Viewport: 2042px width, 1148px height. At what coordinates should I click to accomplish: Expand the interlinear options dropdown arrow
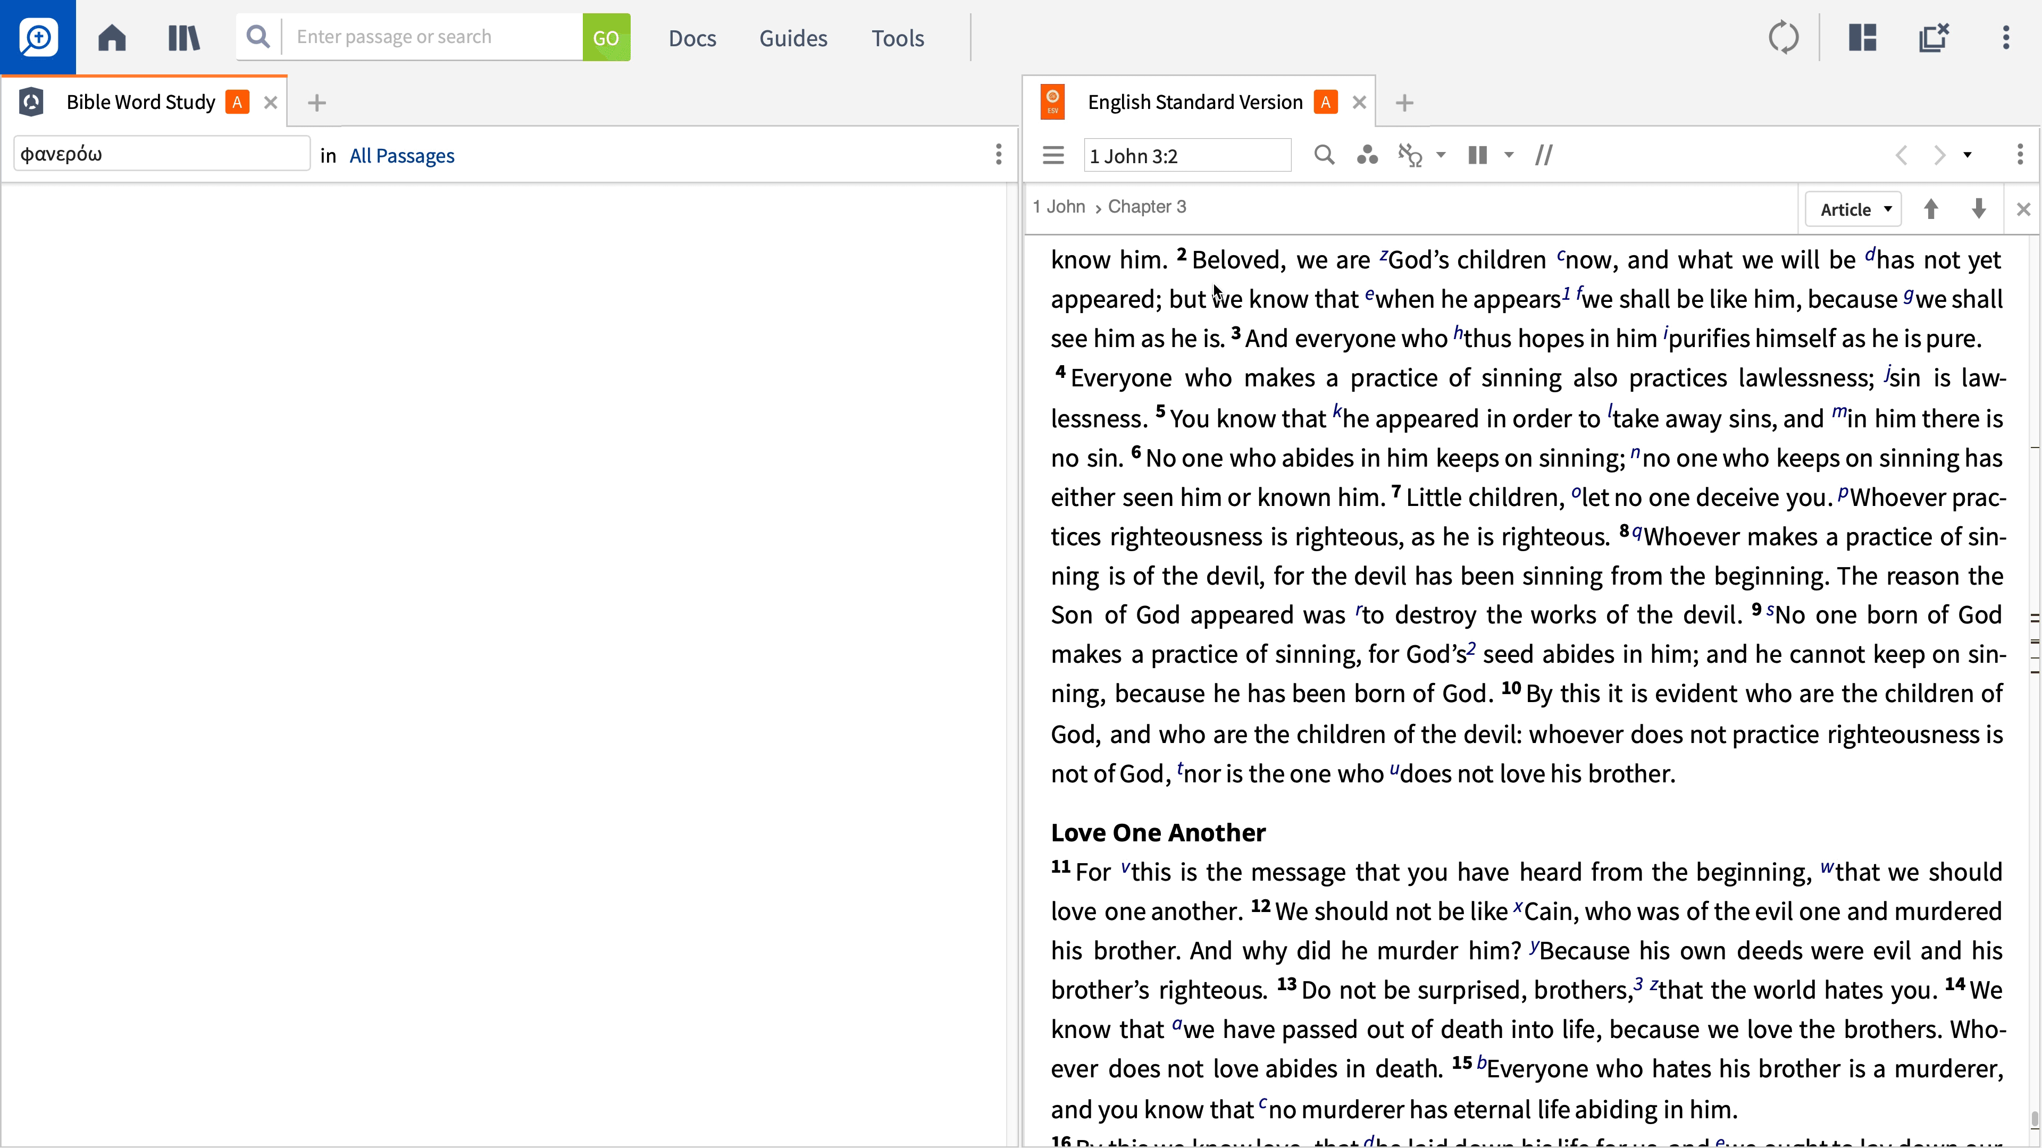pos(1441,155)
